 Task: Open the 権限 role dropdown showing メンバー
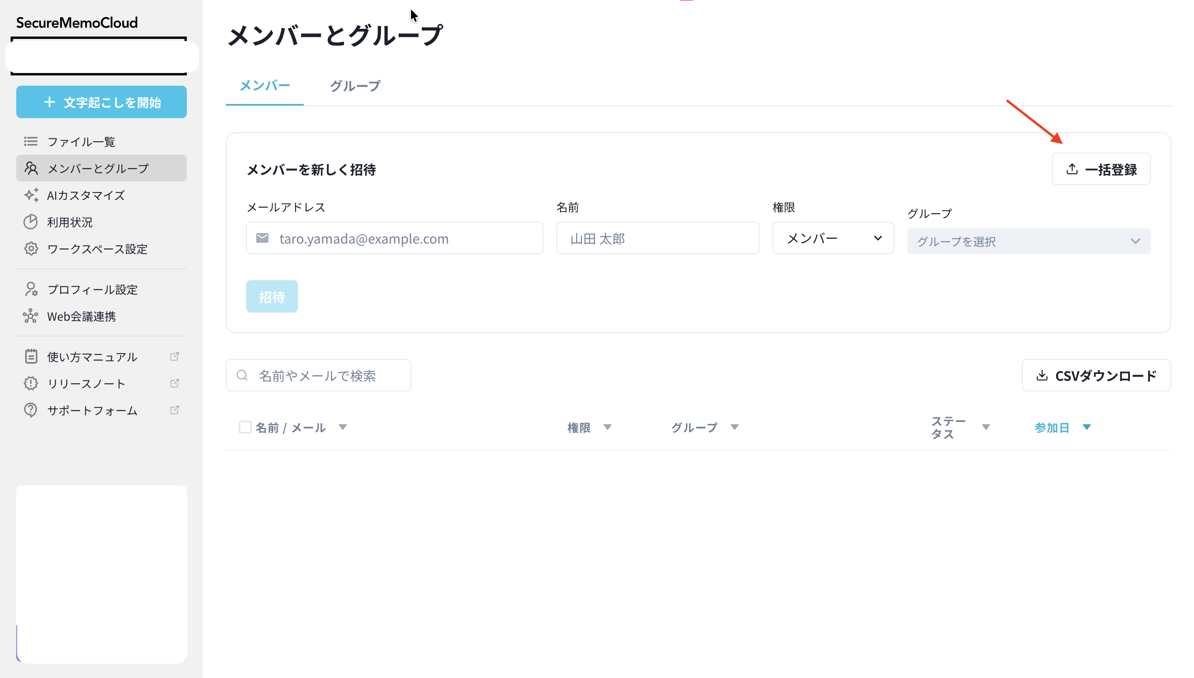(833, 238)
